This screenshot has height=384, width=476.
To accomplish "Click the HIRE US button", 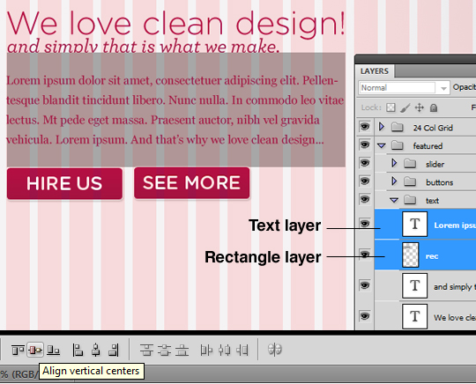I will 64,183.
